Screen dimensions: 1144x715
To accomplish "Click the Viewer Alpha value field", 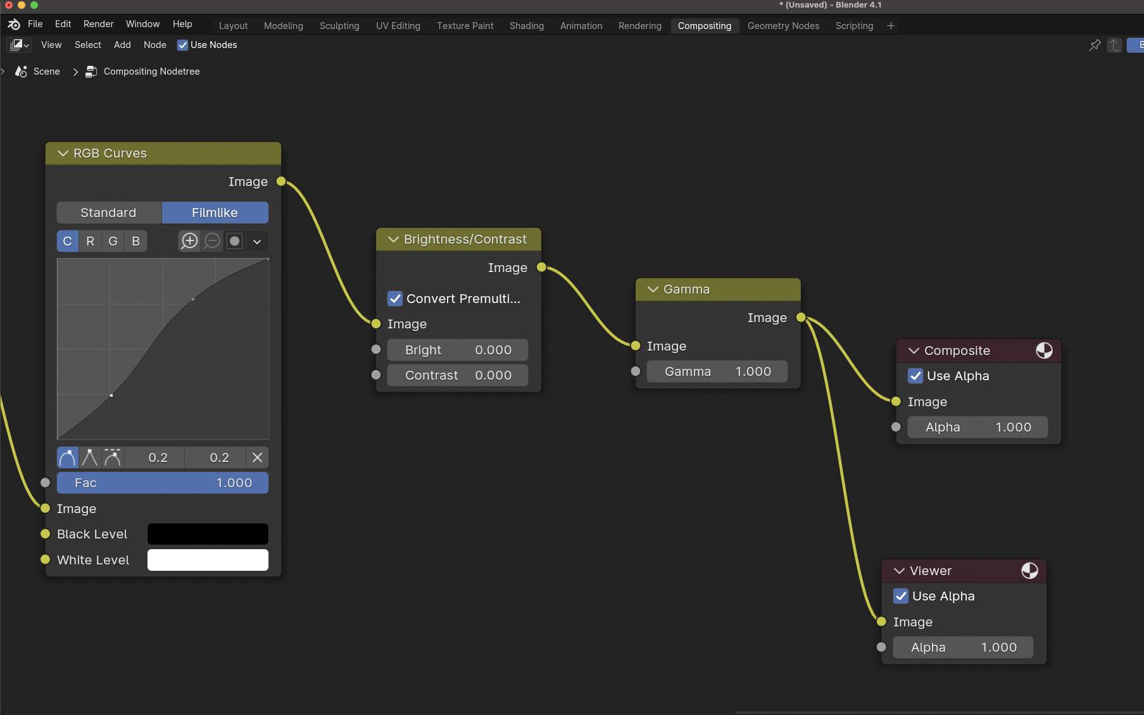I will [x=963, y=647].
